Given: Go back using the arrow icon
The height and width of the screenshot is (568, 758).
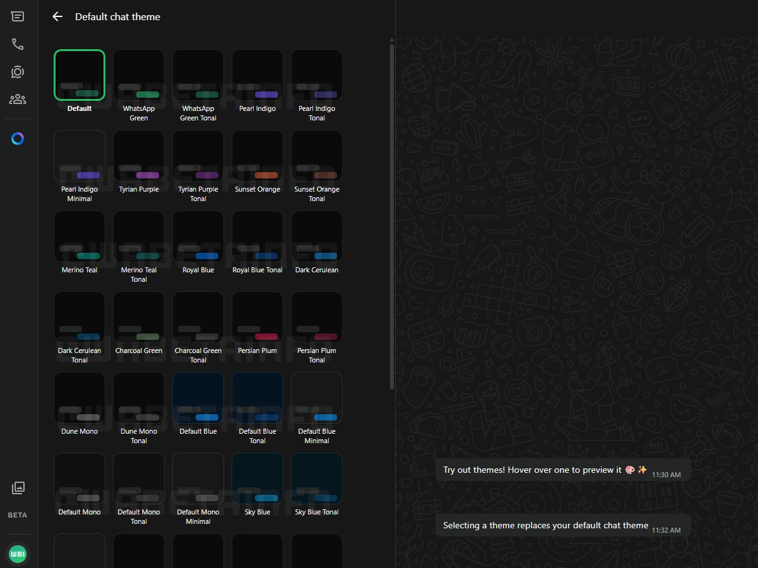Looking at the screenshot, I should (x=57, y=17).
